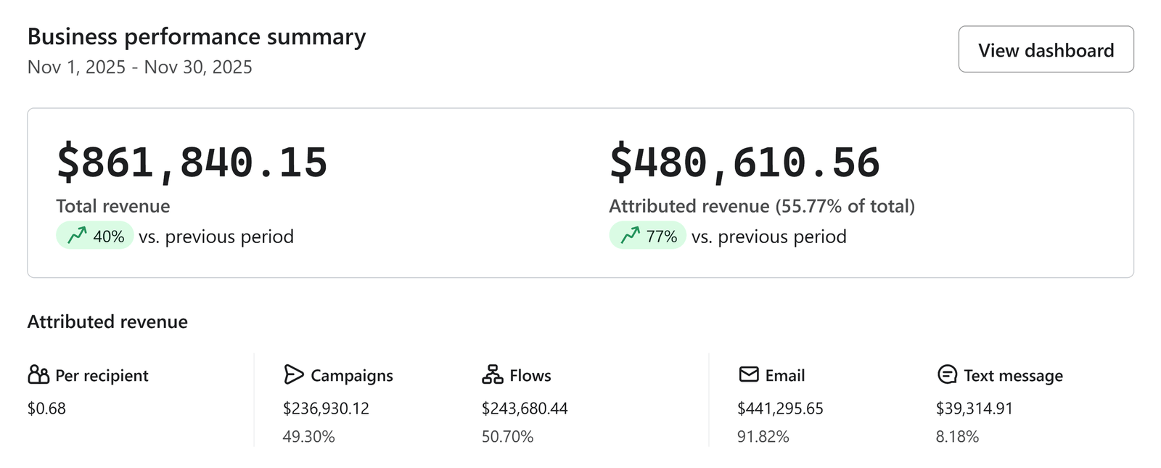Click the Attributed revenue section heading
This screenshot has height=468, width=1161.
tap(107, 321)
